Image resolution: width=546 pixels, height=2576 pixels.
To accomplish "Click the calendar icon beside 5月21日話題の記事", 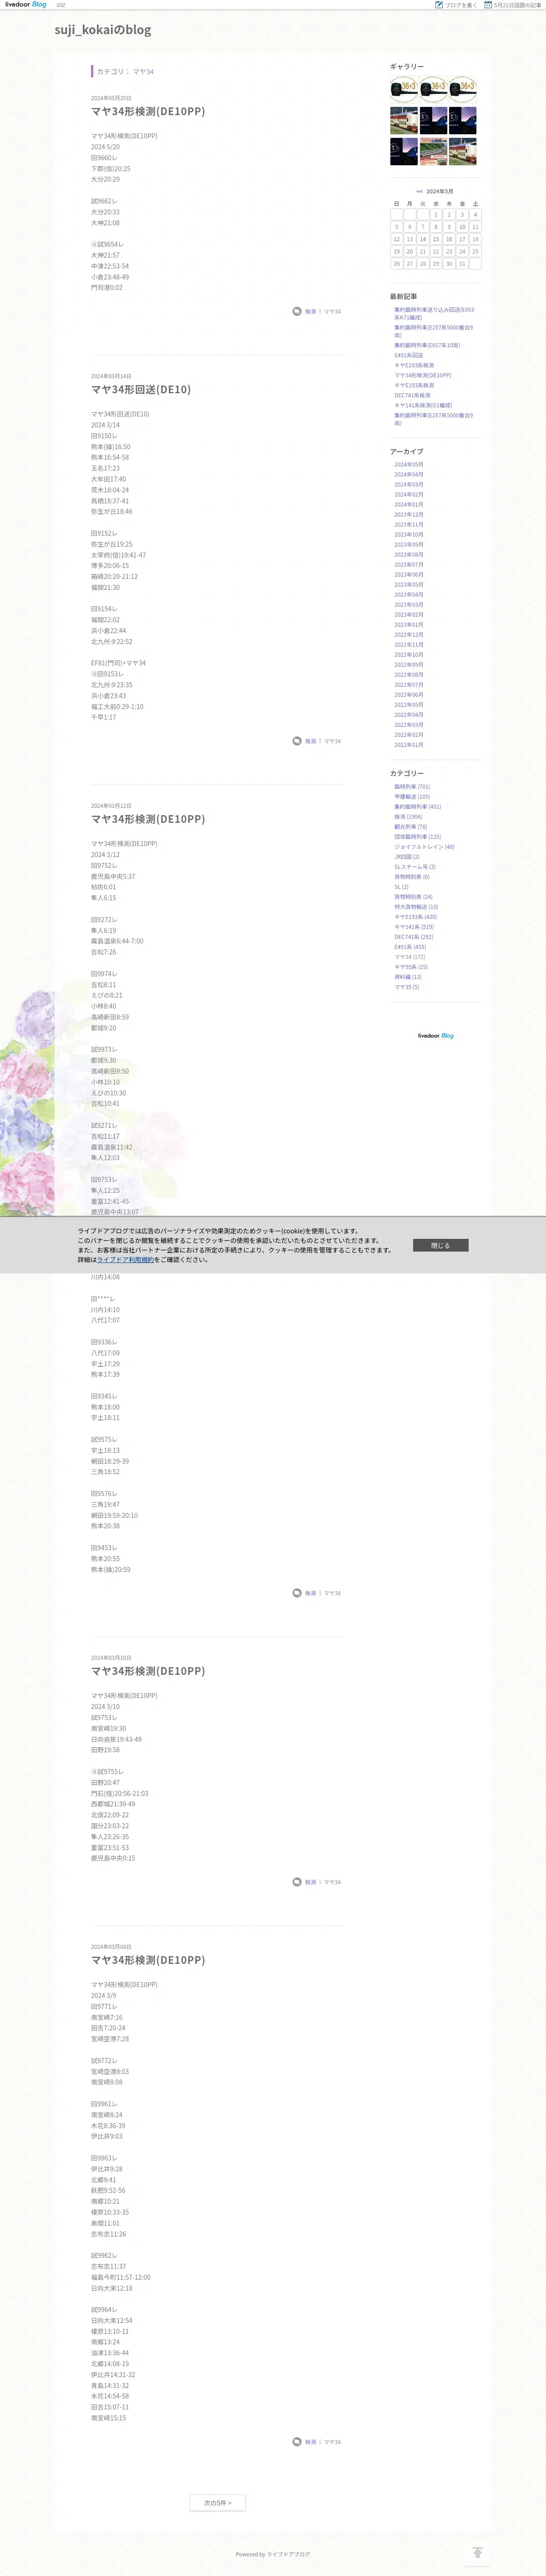I will click(x=488, y=5).
